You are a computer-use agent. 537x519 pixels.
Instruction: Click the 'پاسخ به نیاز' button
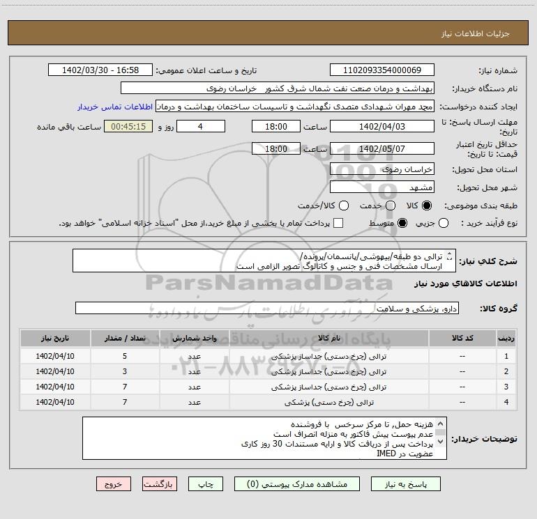405,484
